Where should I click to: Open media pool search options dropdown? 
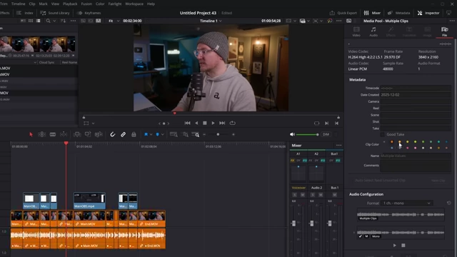coord(54,21)
